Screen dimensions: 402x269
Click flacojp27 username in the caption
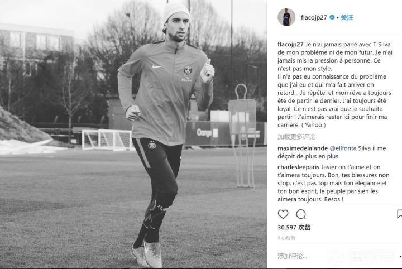click(290, 44)
